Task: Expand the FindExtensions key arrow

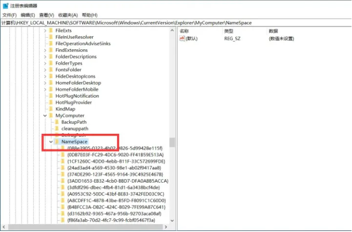Action: 45,50
